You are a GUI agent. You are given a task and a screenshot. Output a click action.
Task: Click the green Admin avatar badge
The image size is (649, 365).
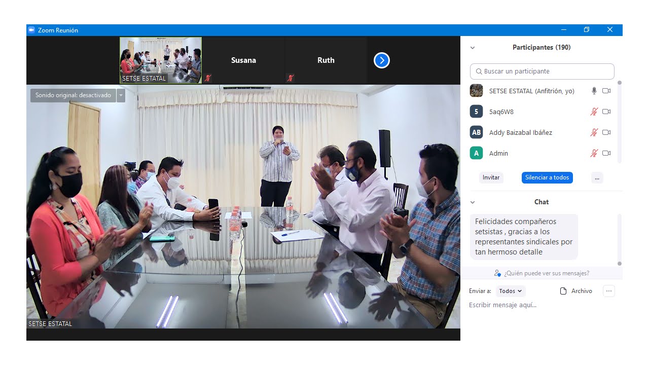click(x=476, y=153)
